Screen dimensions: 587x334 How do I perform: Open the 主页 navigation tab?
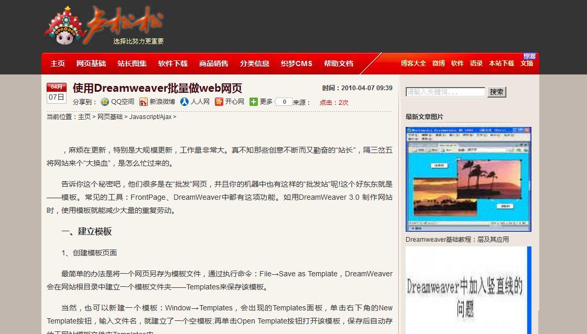click(58, 63)
